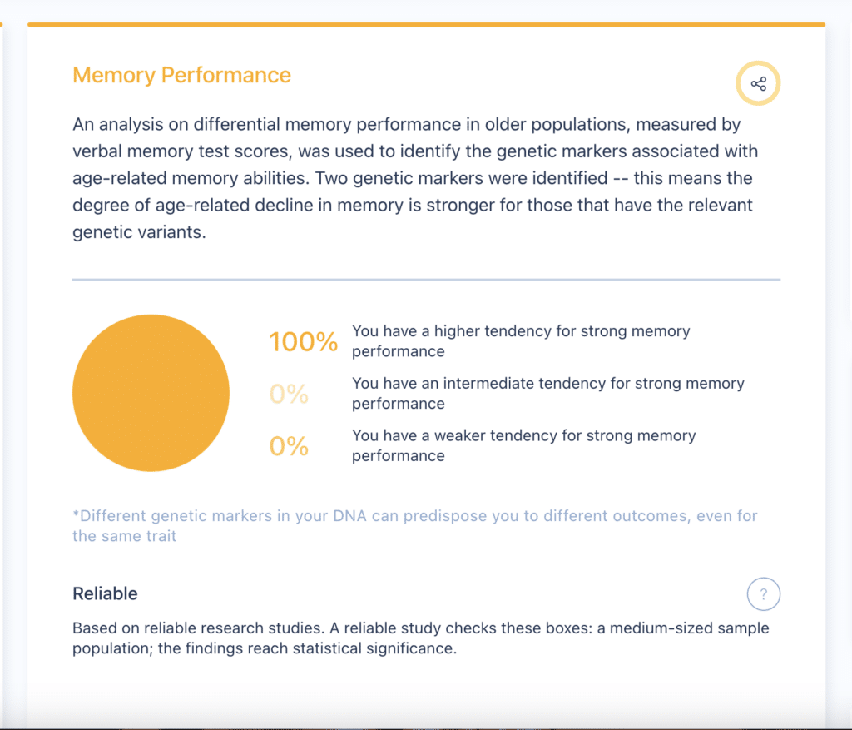Click the words 'Two genetic markers were identified'
Screen dimensions: 852x730
coord(461,178)
